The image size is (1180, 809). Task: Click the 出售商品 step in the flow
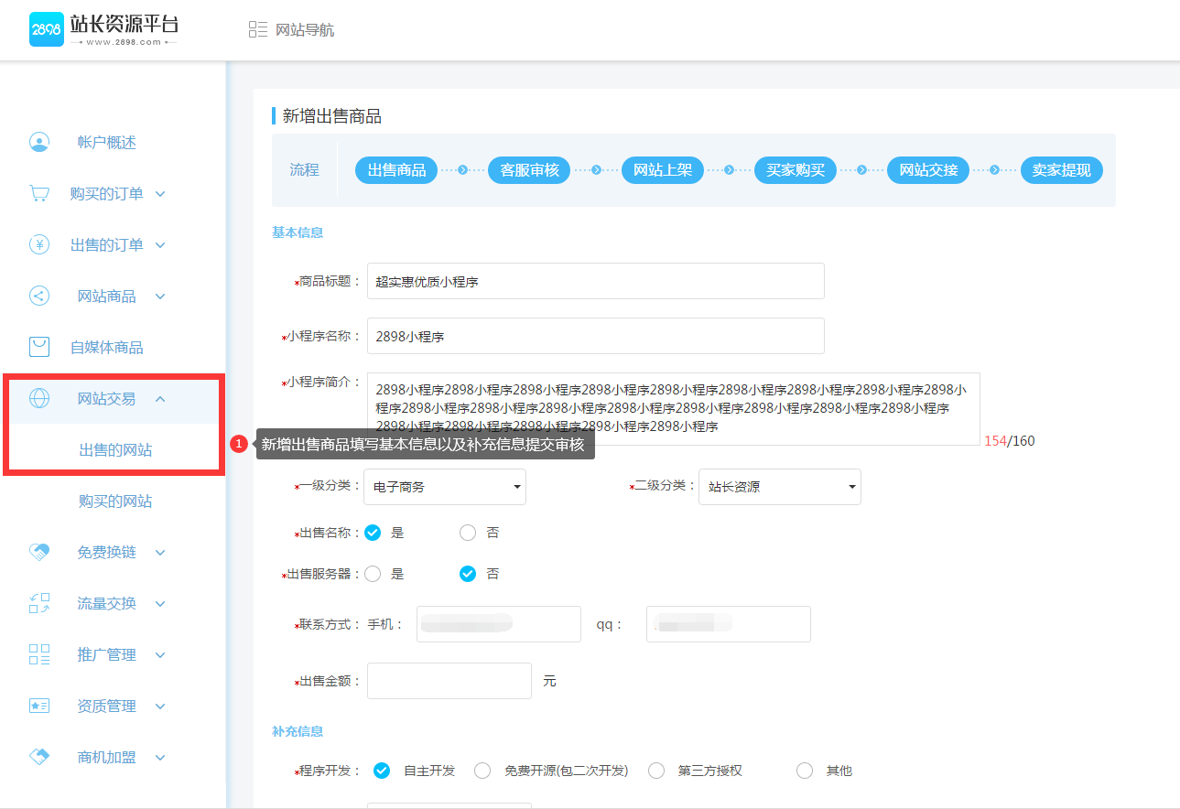(395, 170)
